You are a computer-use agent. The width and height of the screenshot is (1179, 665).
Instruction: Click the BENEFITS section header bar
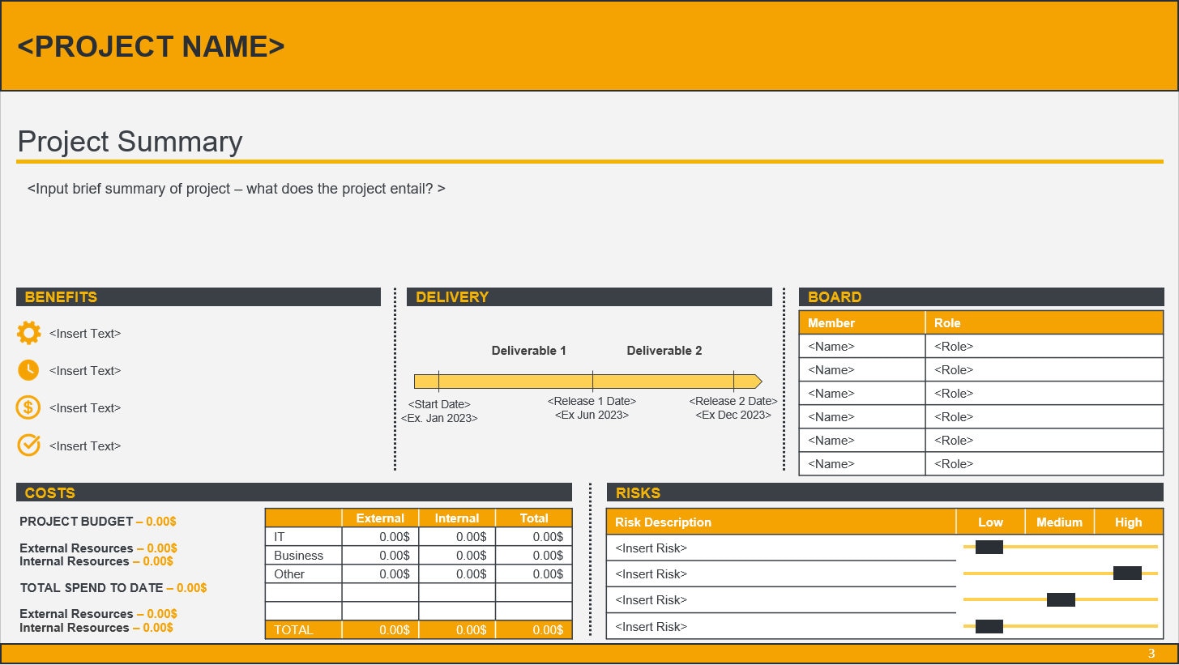tap(199, 296)
